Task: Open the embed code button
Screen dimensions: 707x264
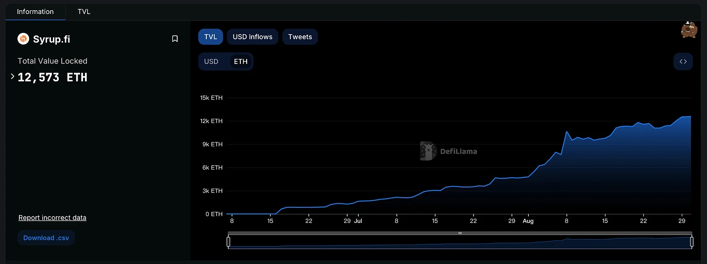Action: click(683, 62)
